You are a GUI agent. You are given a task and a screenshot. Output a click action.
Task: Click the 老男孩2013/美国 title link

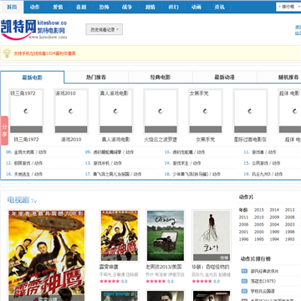tap(164, 267)
